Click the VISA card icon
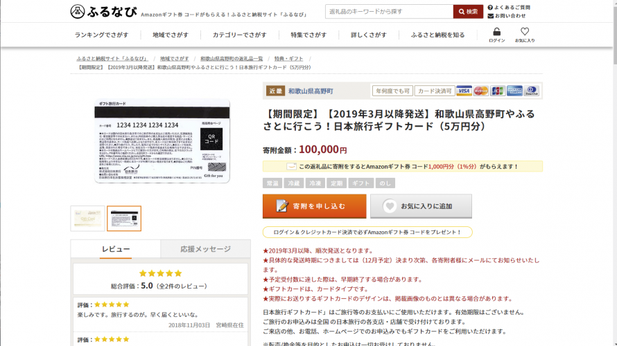Screen dimensions: 617x346 (x=464, y=91)
